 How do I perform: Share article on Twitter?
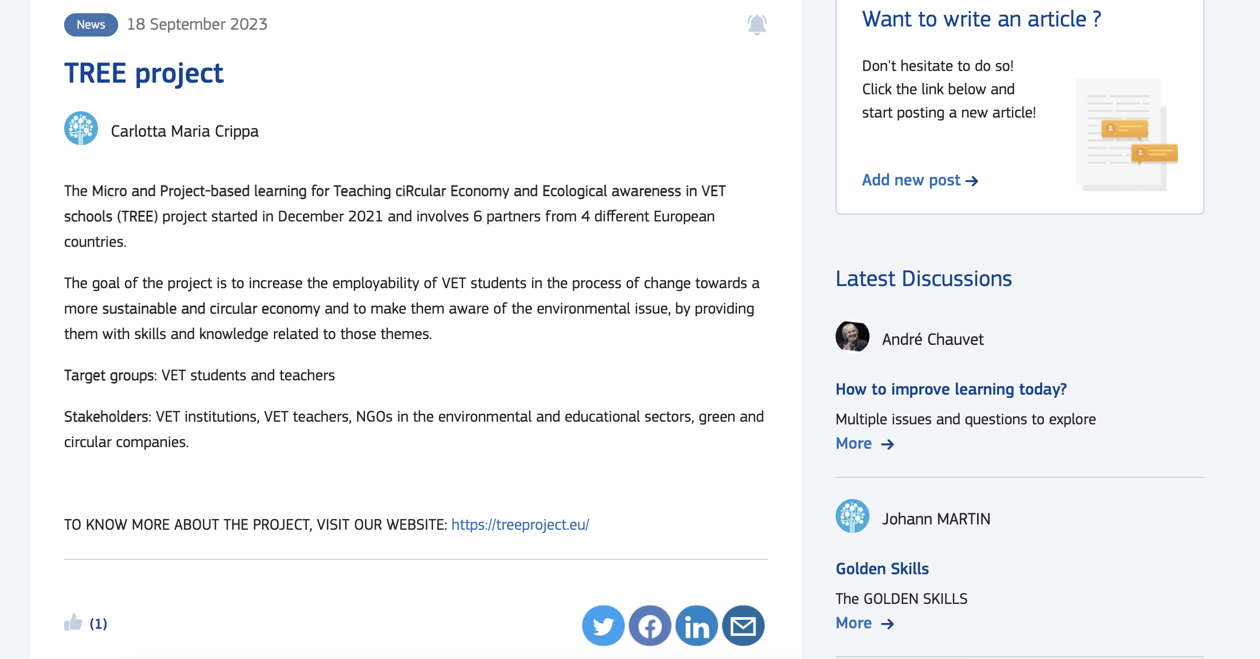[603, 626]
